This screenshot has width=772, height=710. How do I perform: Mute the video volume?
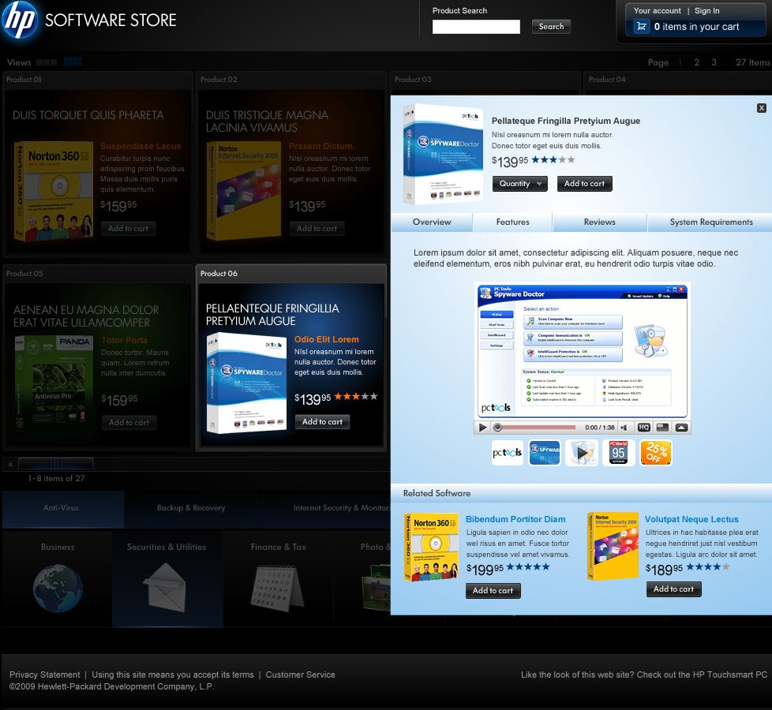point(624,428)
